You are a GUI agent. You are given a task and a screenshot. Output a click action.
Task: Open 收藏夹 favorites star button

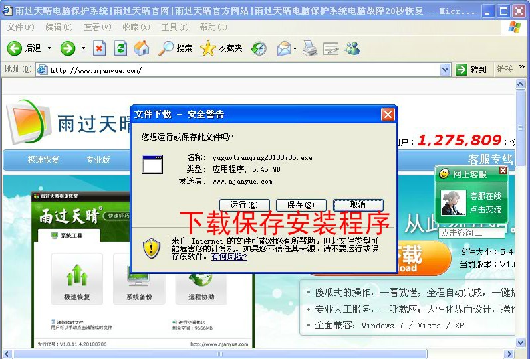pos(221,48)
